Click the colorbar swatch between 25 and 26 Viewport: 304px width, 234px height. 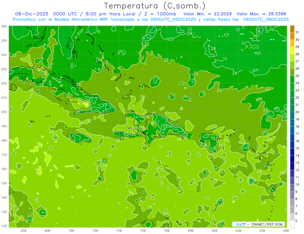pos(292,72)
